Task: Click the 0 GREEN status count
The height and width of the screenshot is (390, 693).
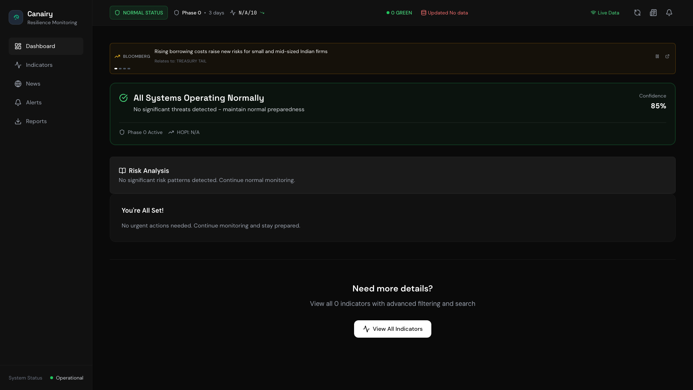Action: [x=399, y=13]
